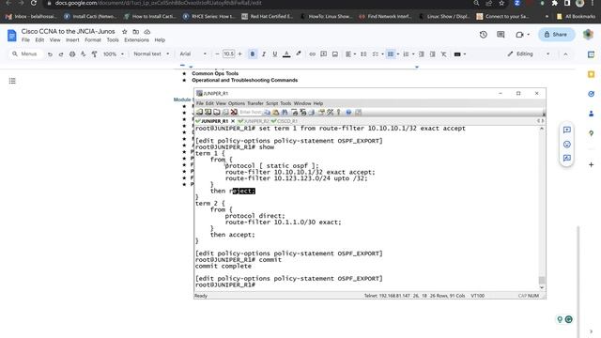
Task: Toggle italic formatting
Action: click(x=264, y=54)
